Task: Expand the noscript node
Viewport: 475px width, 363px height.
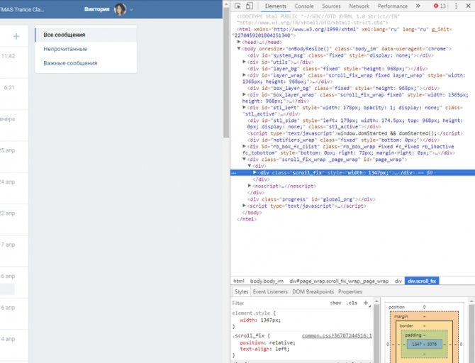Action: click(x=250, y=186)
